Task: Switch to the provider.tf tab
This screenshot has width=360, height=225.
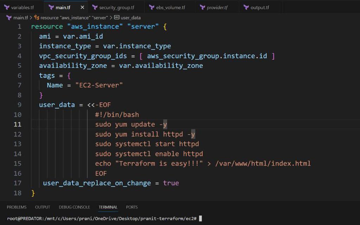Action: (x=217, y=8)
